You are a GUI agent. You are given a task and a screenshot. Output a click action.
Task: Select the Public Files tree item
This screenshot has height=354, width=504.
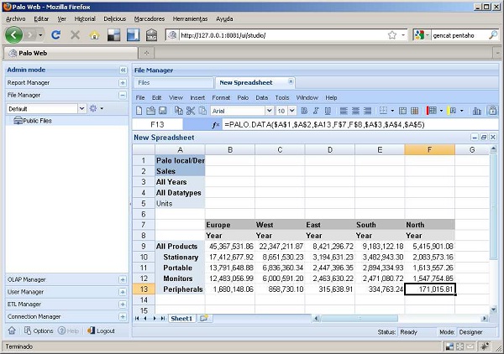37,121
